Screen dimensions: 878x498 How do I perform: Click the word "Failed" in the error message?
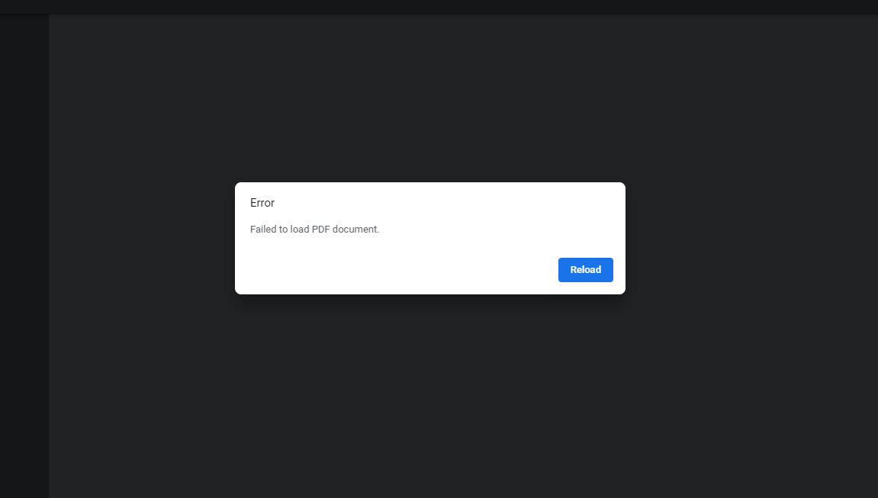(x=263, y=229)
